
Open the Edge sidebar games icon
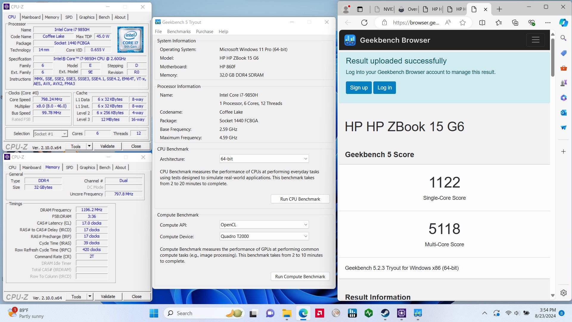click(x=563, y=83)
